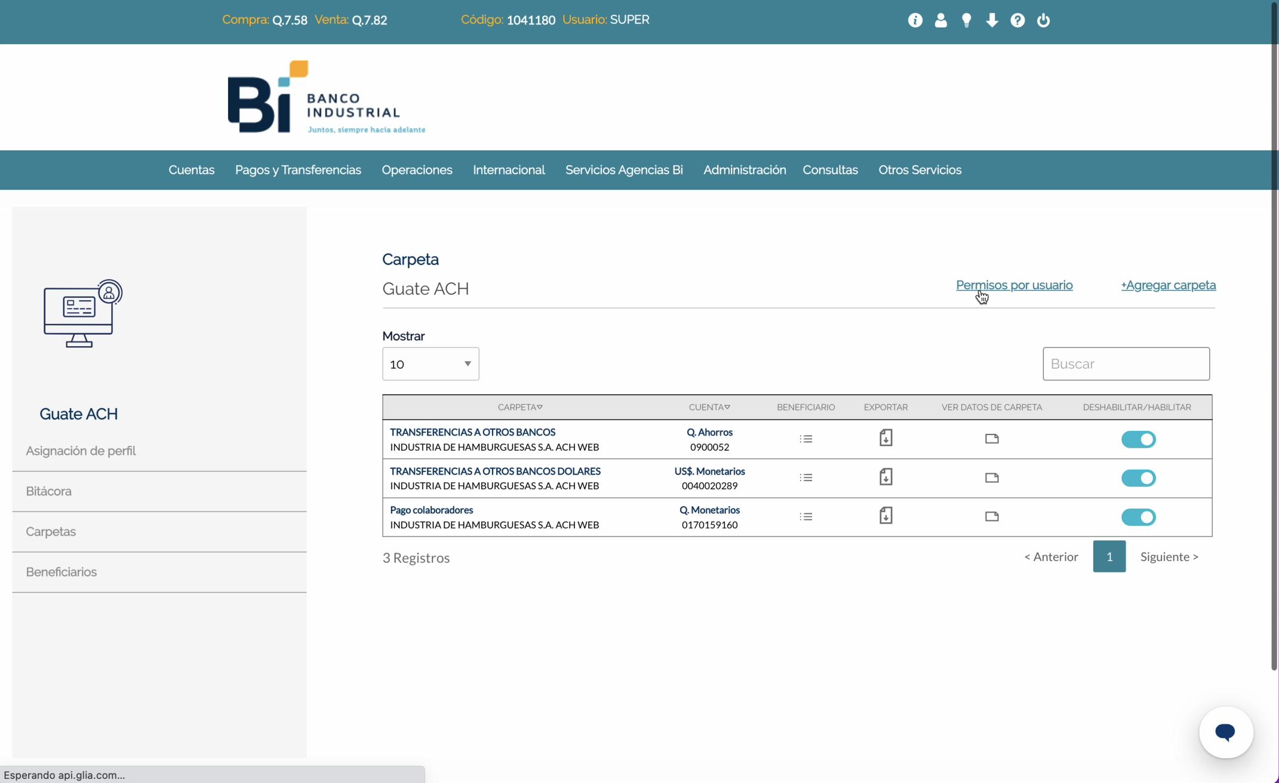Switch off the Pago colaboradores toggle
Screen dimensions: 1279x783
(x=1138, y=517)
